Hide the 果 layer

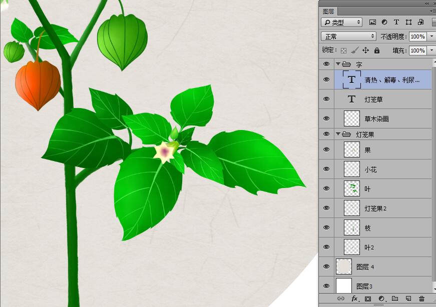click(x=326, y=149)
